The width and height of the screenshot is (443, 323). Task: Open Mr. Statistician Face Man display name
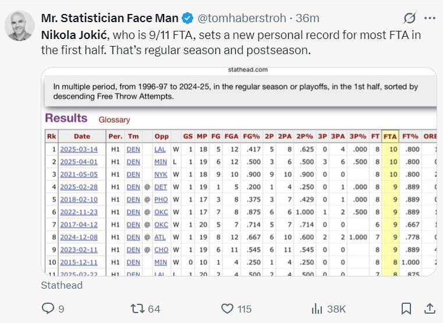(x=109, y=18)
